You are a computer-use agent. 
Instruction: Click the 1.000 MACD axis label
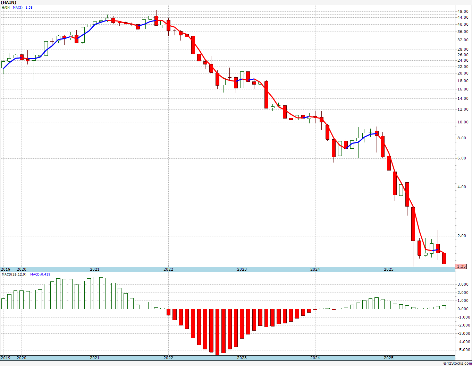(462, 300)
